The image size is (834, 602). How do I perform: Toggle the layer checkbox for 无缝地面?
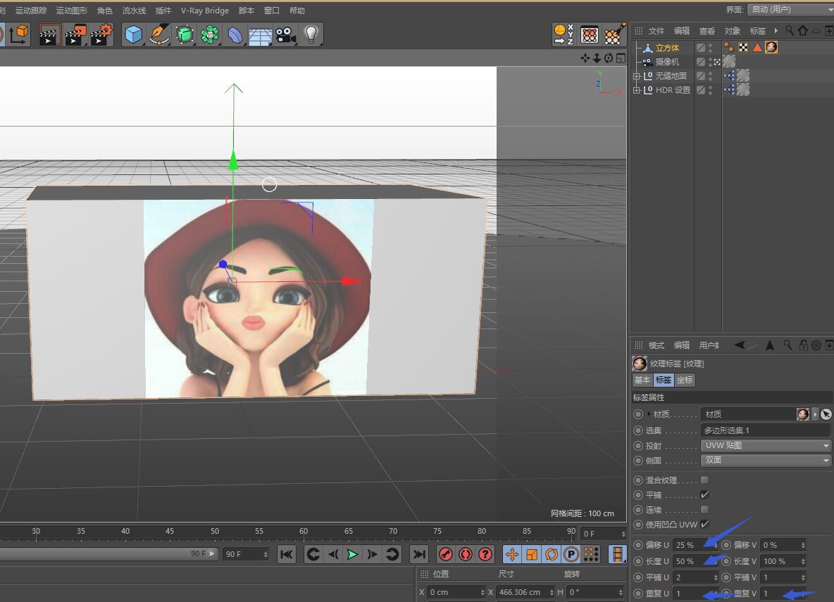pyautogui.click(x=701, y=76)
